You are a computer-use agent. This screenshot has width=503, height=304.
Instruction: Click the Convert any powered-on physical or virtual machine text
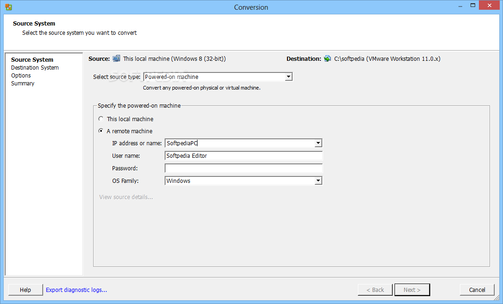pyautogui.click(x=202, y=88)
